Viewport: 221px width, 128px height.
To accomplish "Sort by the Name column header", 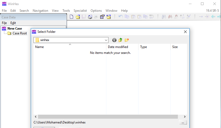I will (70, 47).
